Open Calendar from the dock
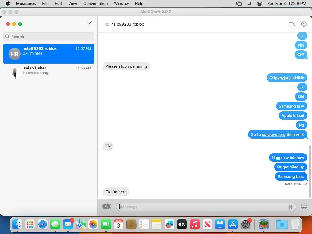This screenshot has height=234, width=312. 119,225
